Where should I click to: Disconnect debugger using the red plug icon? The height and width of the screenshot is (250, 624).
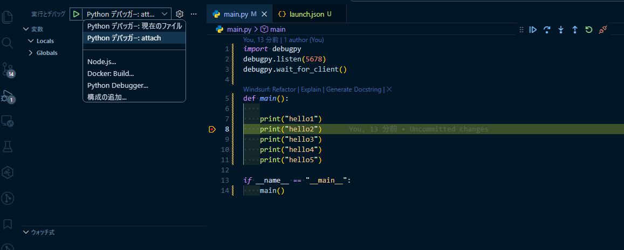602,30
